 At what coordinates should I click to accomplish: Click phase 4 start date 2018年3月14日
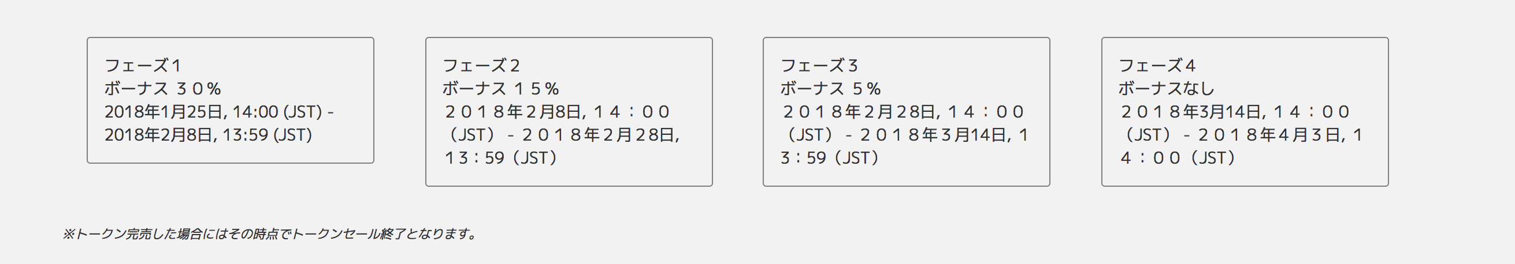(x=1193, y=112)
